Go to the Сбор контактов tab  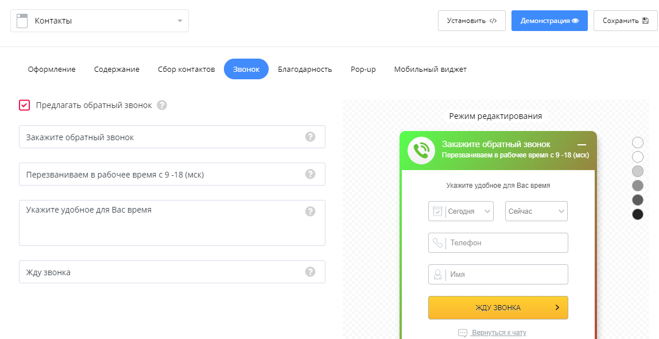point(186,70)
